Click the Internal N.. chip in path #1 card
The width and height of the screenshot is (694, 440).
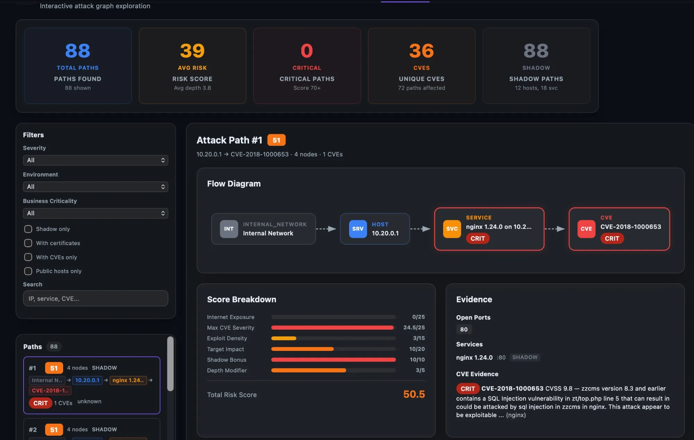pyautogui.click(x=47, y=380)
